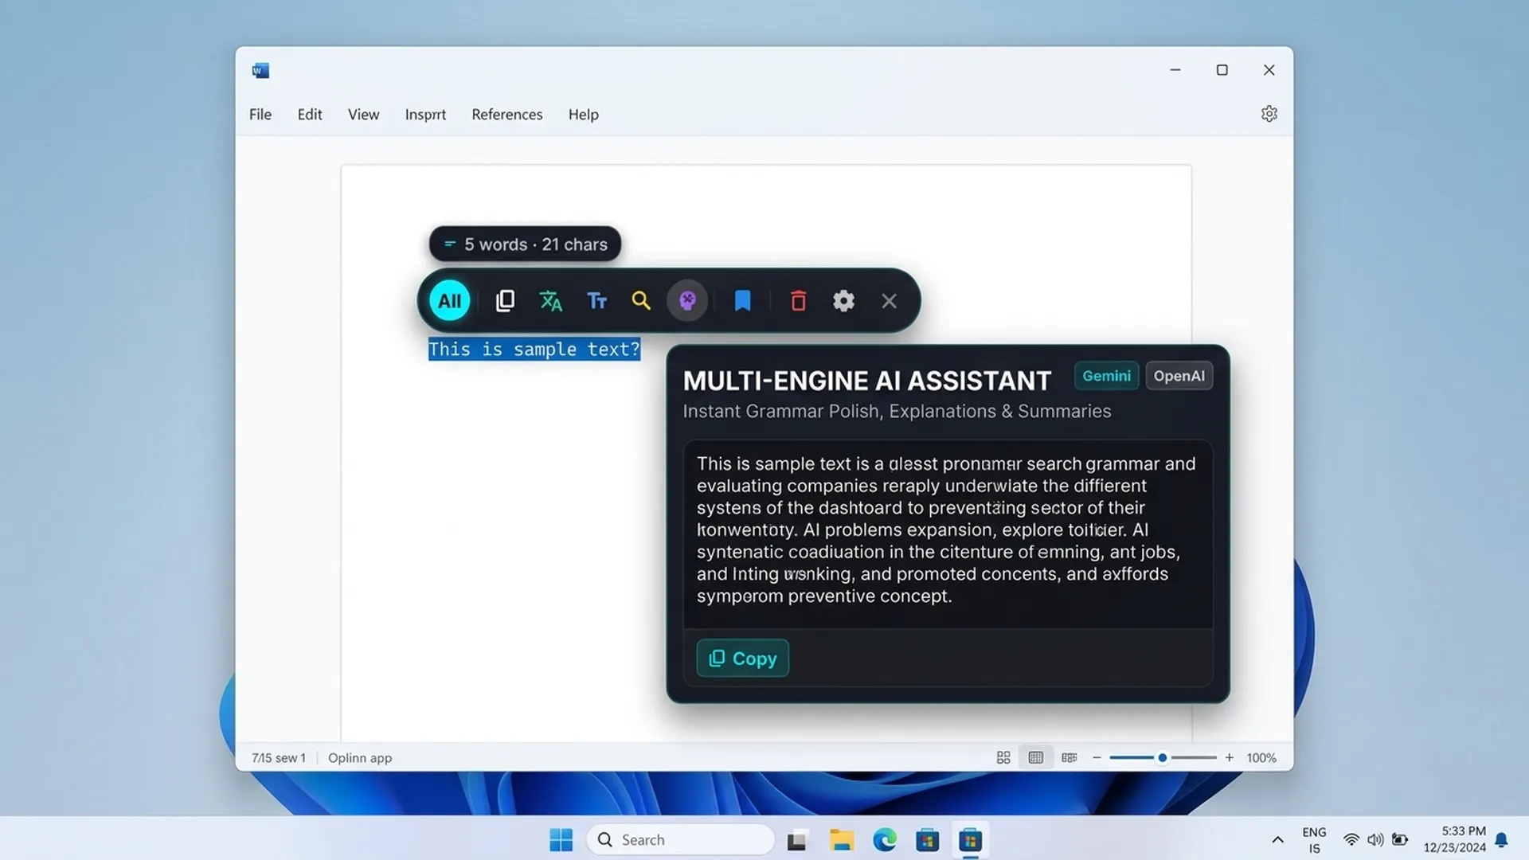Maximize the document window
The height and width of the screenshot is (860, 1529).
(1222, 70)
